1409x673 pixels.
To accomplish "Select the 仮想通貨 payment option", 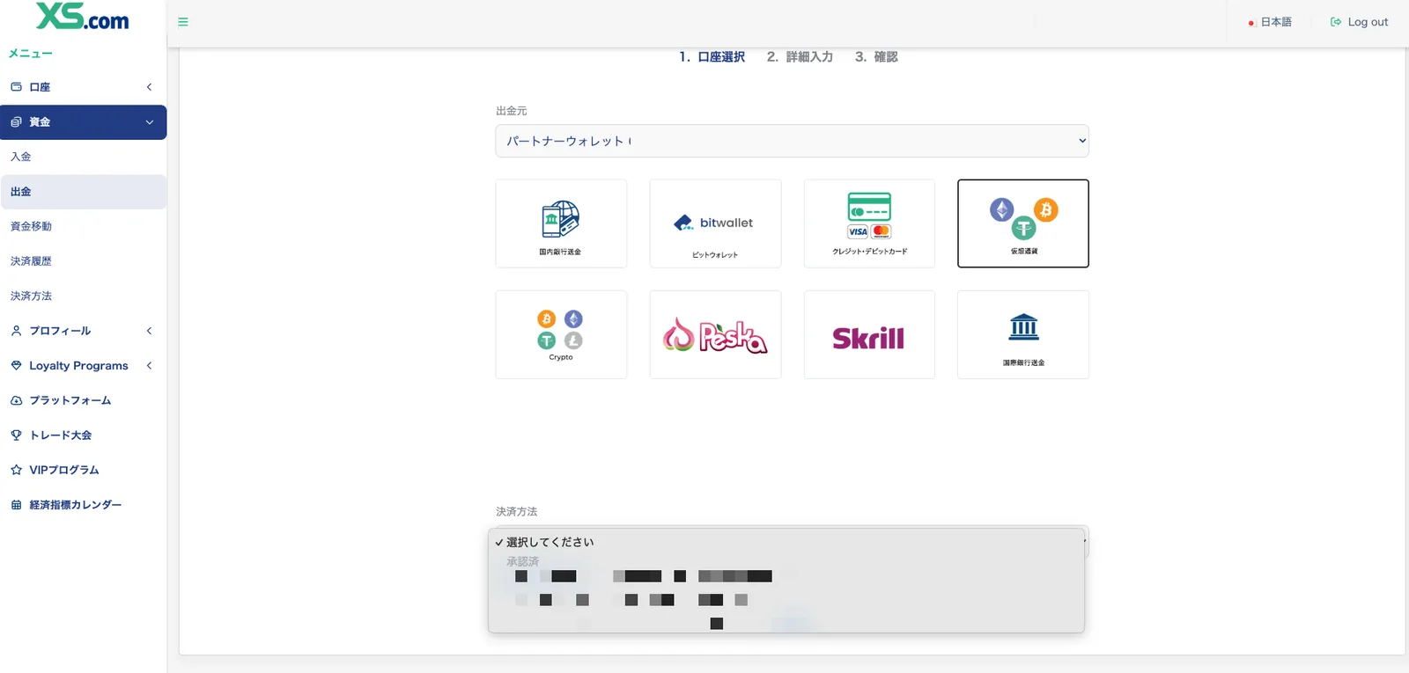I will (x=1023, y=223).
